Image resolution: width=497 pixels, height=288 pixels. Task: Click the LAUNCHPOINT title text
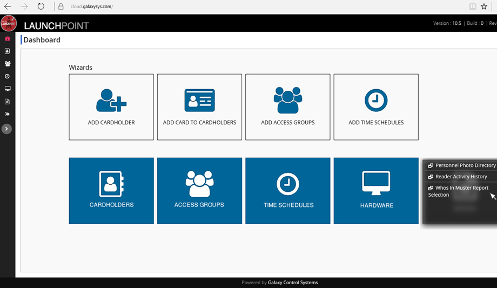pyautogui.click(x=56, y=26)
